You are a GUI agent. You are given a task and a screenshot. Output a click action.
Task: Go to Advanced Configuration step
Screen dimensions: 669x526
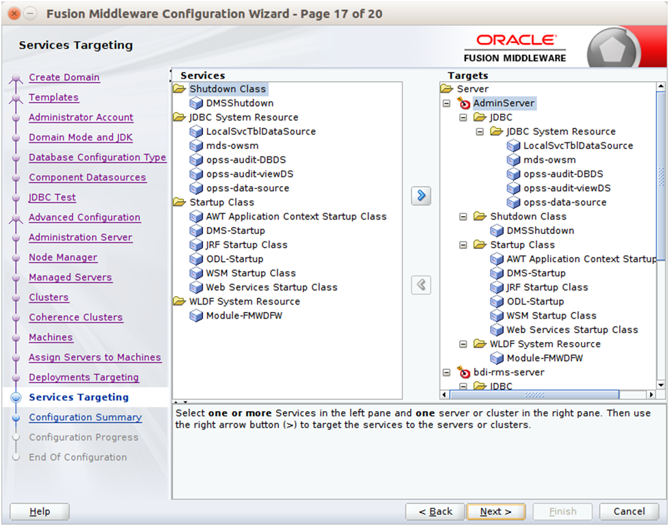tap(85, 218)
